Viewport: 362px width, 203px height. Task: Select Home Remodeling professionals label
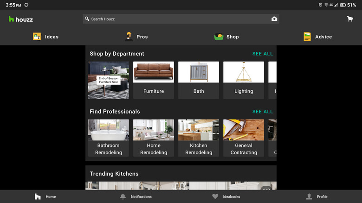tap(154, 149)
